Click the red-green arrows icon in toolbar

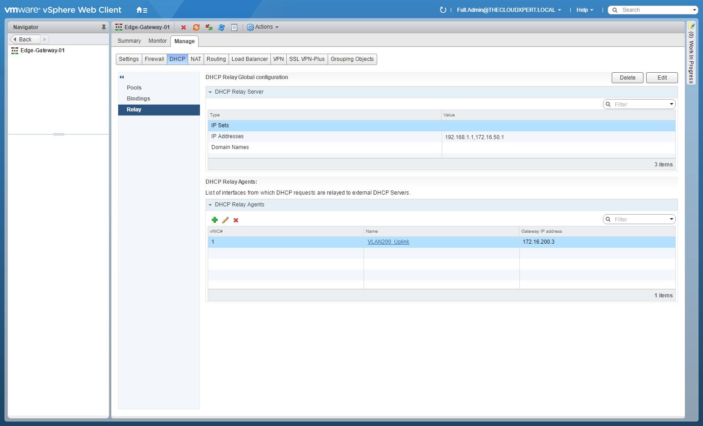click(209, 27)
